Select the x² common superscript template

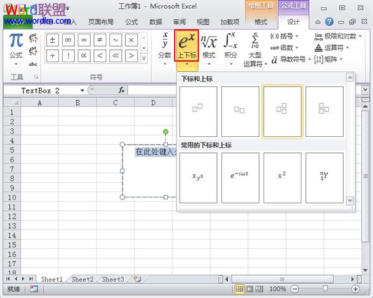point(282,177)
